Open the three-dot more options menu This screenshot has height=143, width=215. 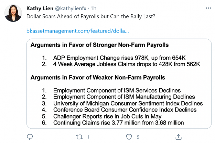pos(208,8)
